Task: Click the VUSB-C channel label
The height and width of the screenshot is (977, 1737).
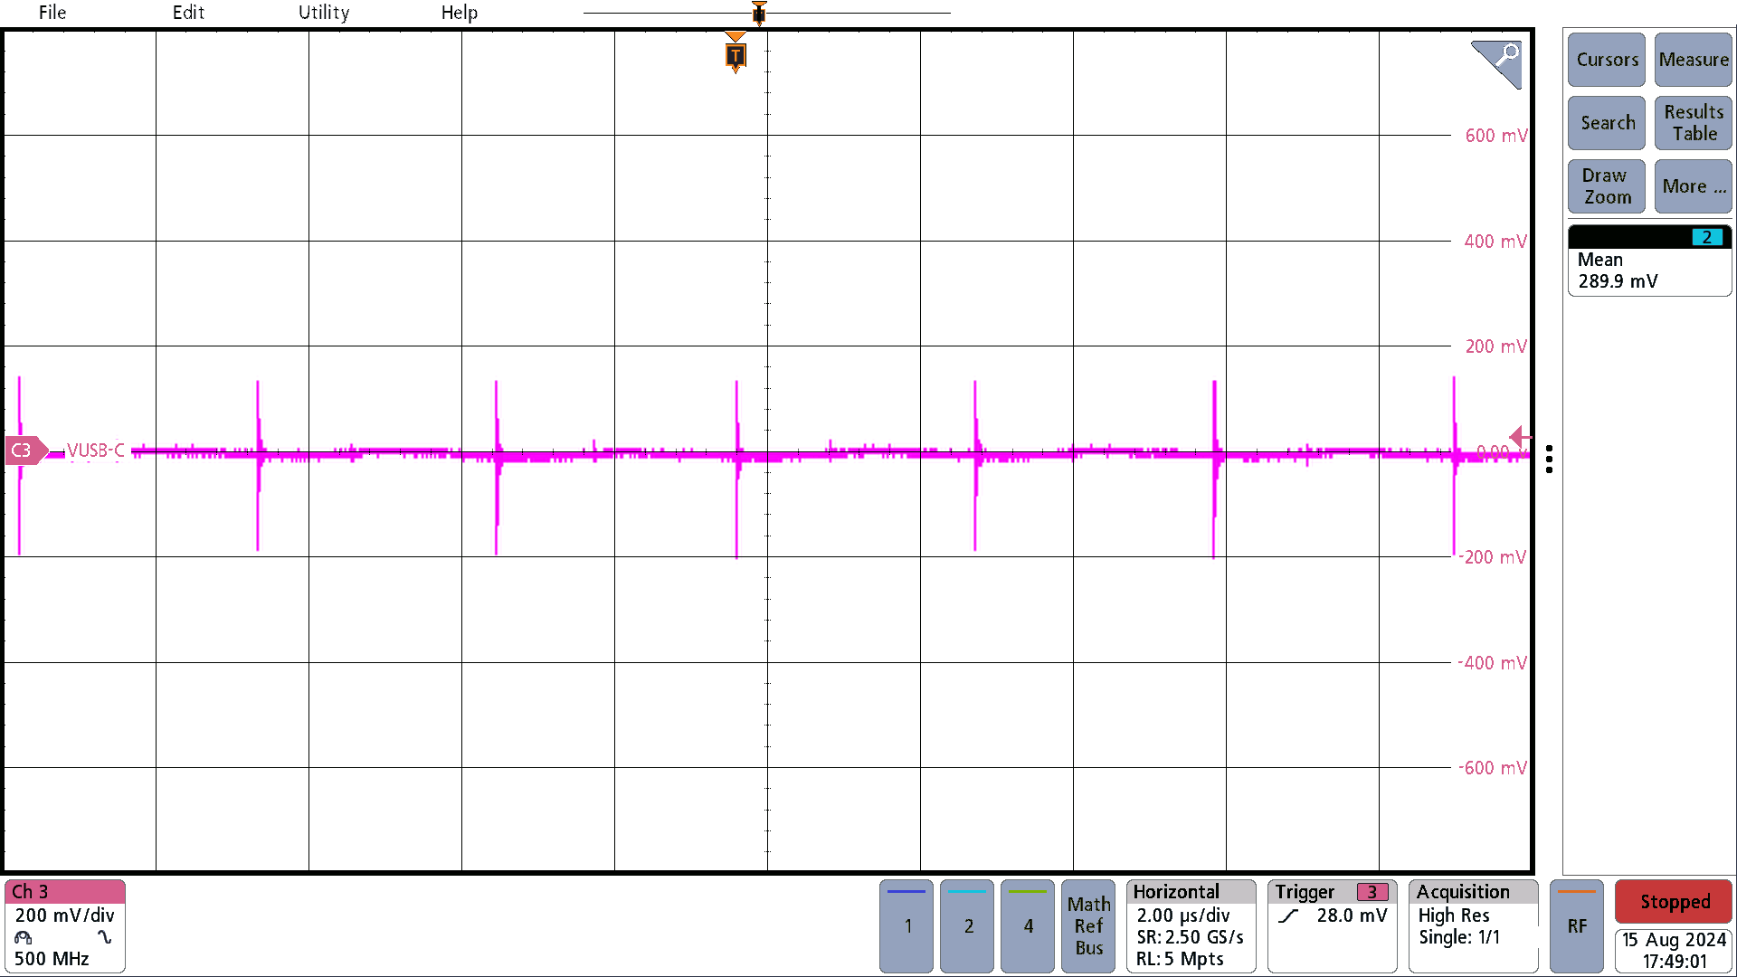Action: pos(95,451)
